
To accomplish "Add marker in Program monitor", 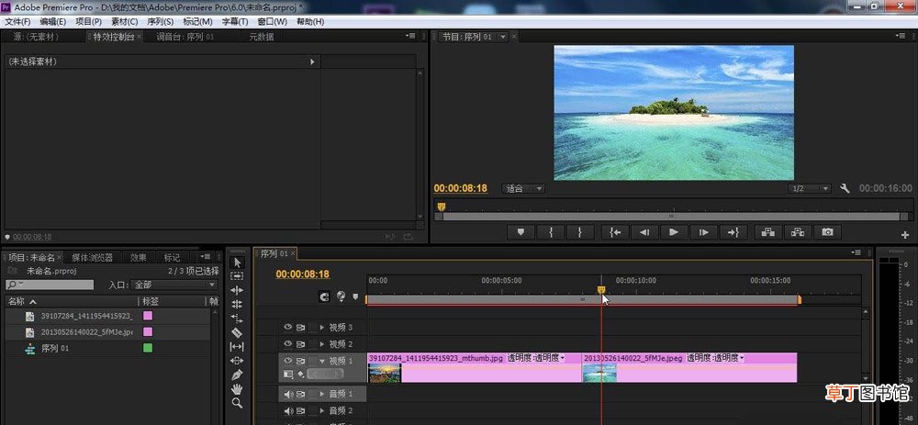I will tap(521, 232).
